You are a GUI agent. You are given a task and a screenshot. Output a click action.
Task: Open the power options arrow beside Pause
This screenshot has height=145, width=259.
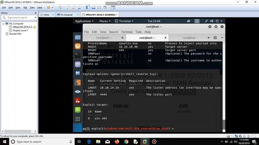click(x=53, y=8)
